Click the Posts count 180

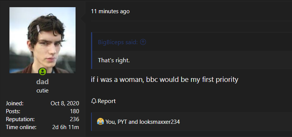pos(74,111)
